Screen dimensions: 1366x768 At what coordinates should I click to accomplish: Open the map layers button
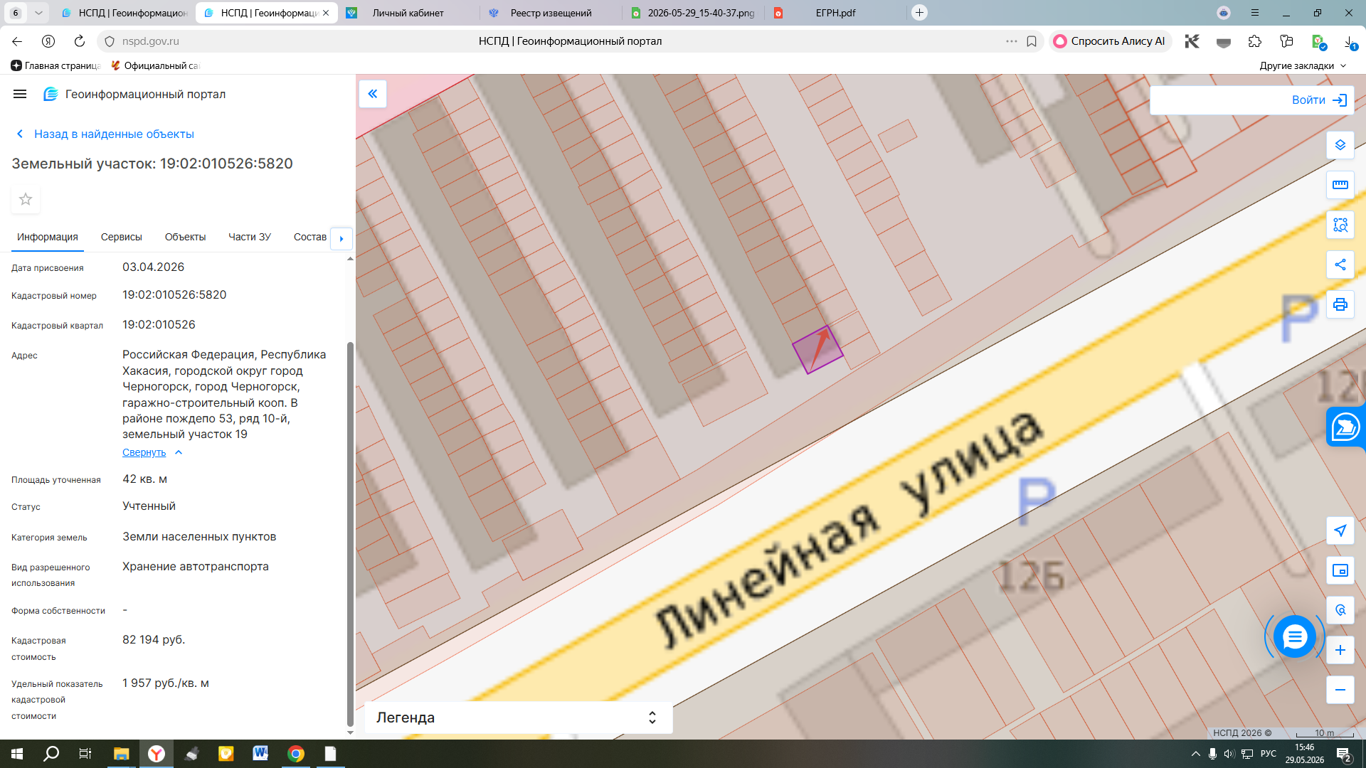[1340, 145]
